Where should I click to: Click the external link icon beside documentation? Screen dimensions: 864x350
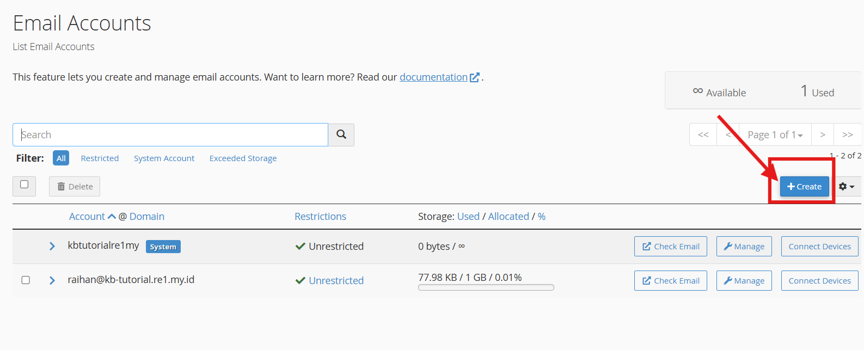tap(475, 77)
